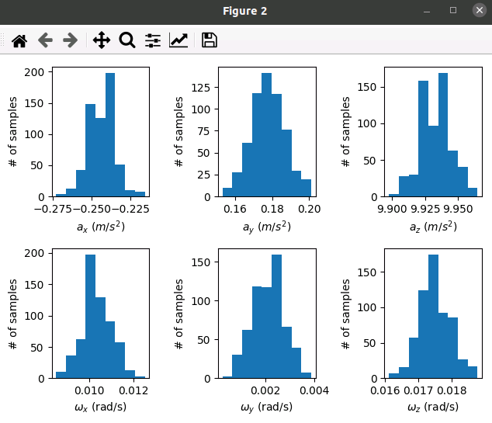The width and height of the screenshot is (492, 423).
Task: Click the 'ω_y (rad/s)' axis label
Action: pyautogui.click(x=267, y=407)
